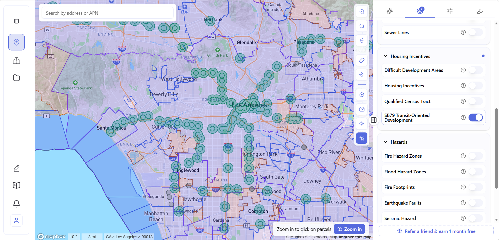Open the paintbrush style tab

pyautogui.click(x=480, y=11)
